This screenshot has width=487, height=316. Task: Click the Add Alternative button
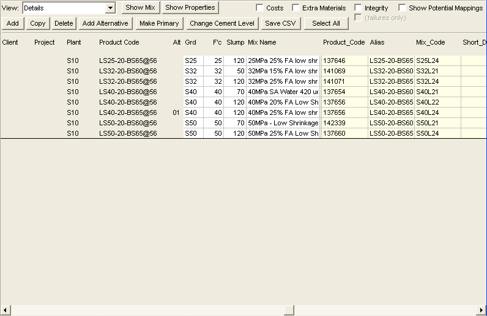[105, 23]
